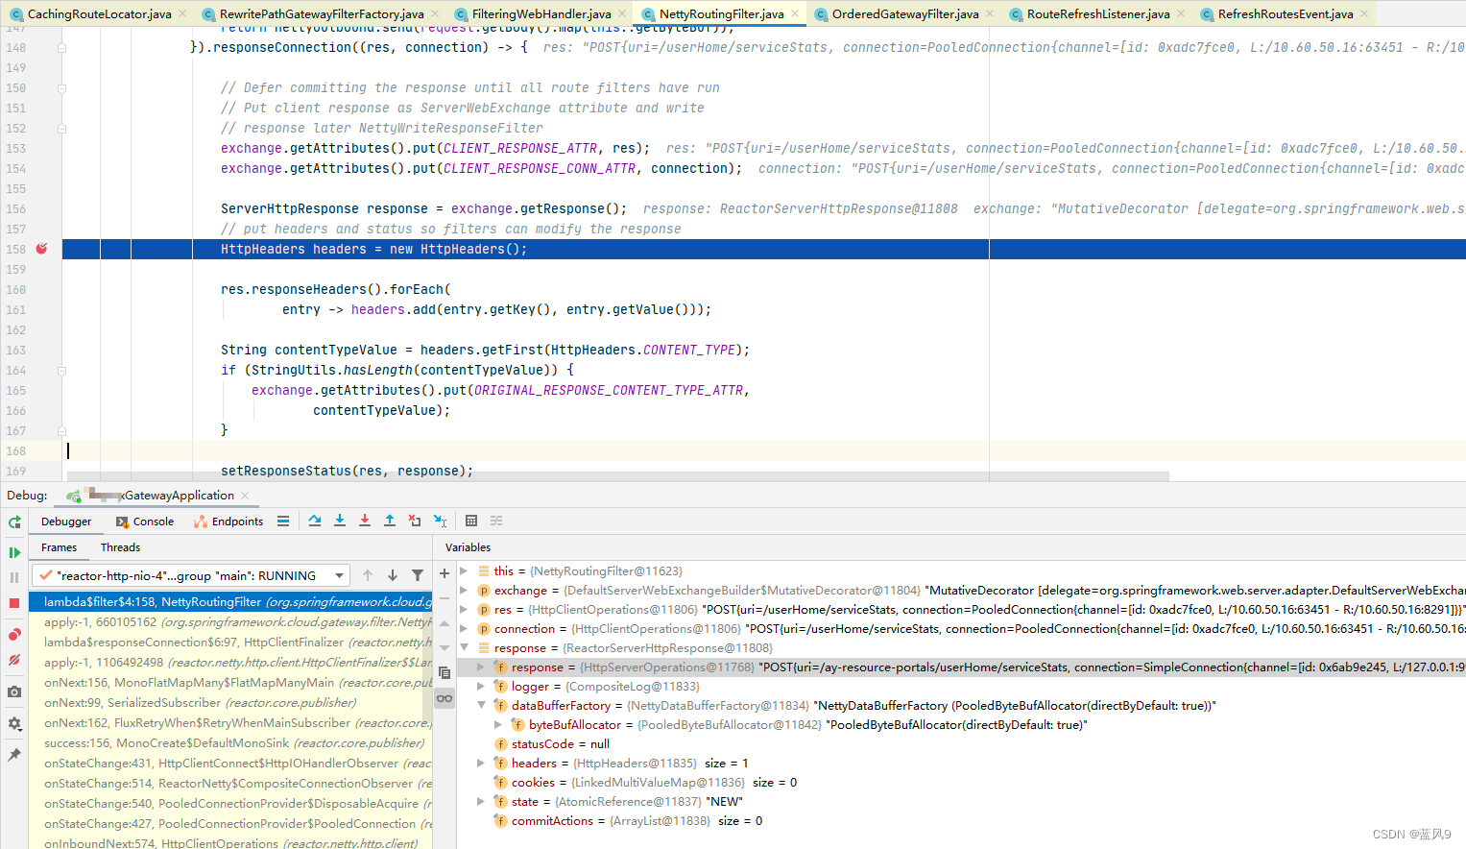Screen dimensions: 1466x849
Task: Select next frame down arrow
Action: 393,575
